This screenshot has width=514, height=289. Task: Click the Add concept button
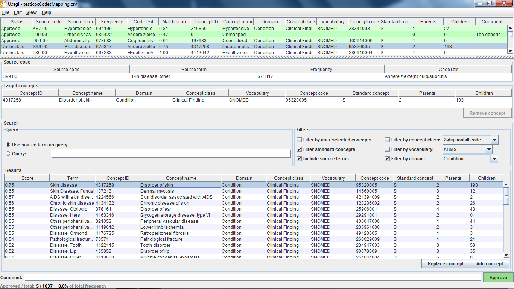[490, 264]
